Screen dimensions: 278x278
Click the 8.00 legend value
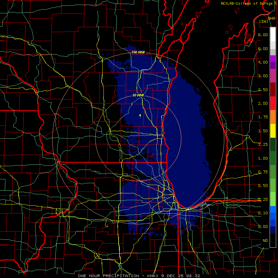[263, 35]
